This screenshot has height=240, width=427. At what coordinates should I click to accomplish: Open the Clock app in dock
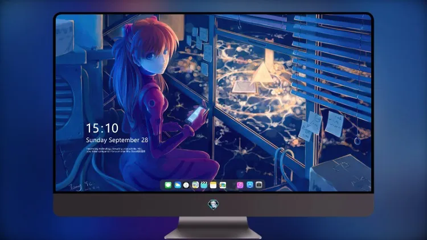click(x=186, y=185)
